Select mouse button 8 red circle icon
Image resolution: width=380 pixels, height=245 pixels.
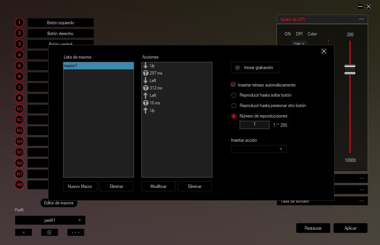19,98
